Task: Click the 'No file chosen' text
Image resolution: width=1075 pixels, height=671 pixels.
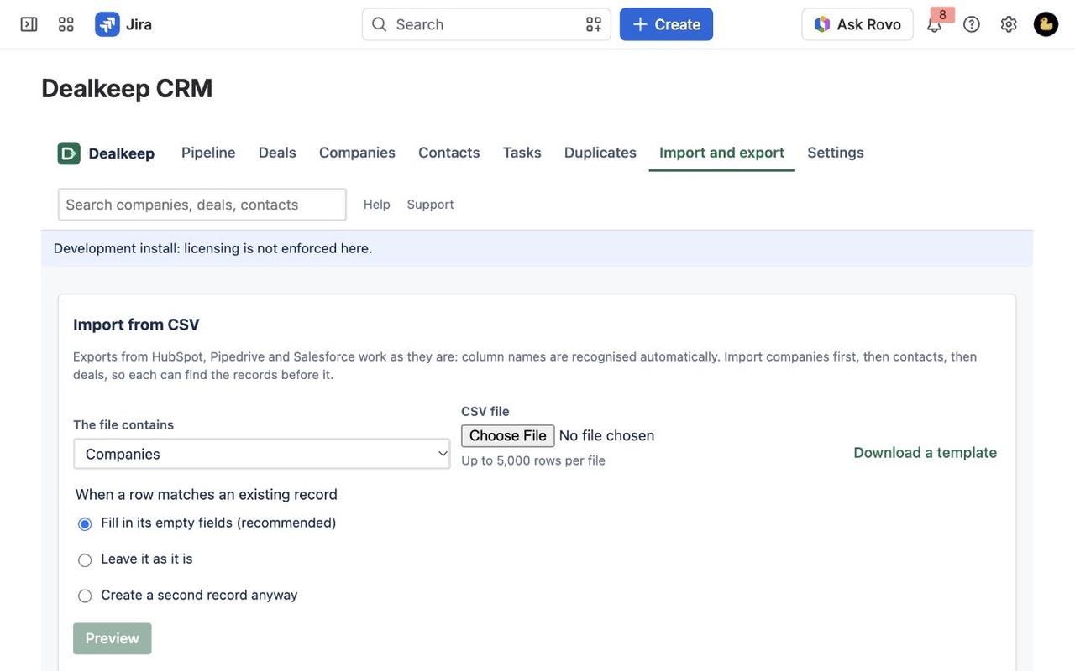Action: (606, 435)
